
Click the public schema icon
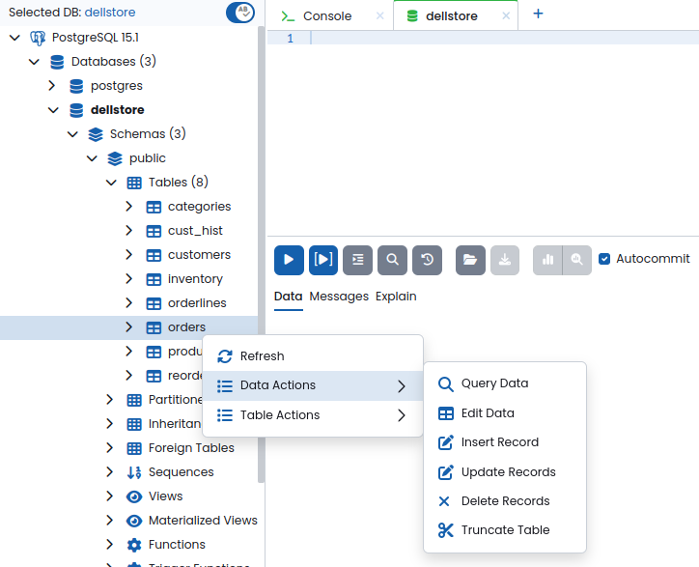click(115, 158)
